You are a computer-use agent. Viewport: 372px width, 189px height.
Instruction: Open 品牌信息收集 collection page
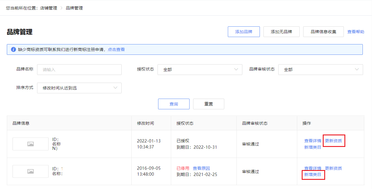pyautogui.click(x=323, y=31)
